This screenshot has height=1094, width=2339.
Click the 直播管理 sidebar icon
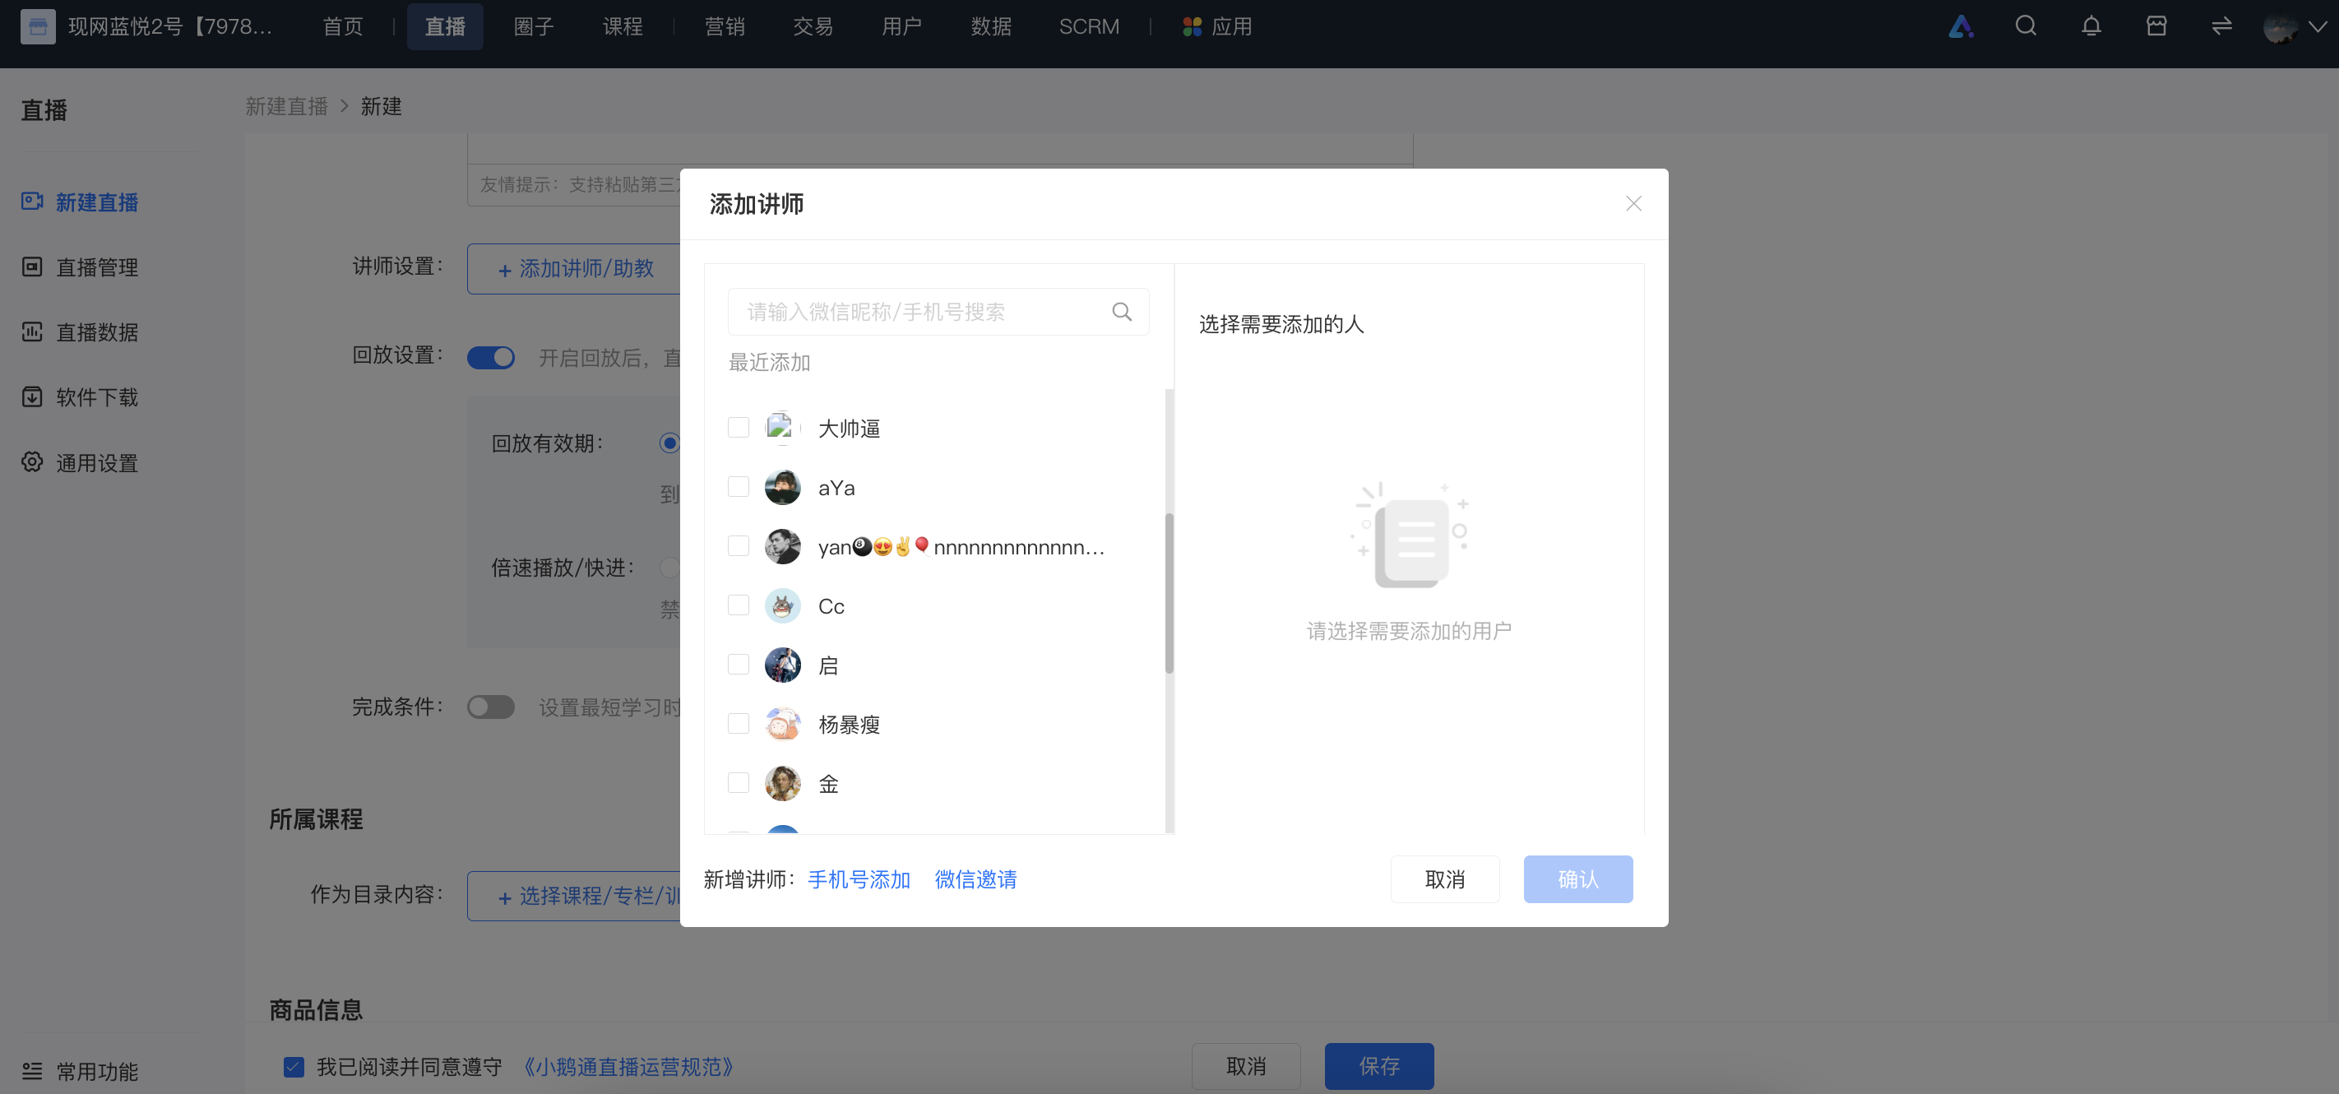tap(33, 267)
